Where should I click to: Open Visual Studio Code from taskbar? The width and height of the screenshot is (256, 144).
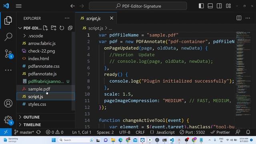pyautogui.click(x=172, y=140)
